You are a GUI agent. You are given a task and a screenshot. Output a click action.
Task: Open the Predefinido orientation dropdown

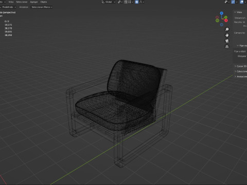8,7
